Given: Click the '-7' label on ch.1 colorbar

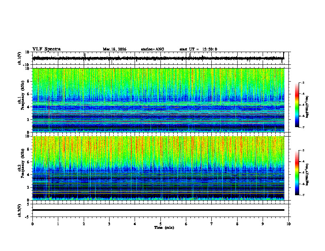Looking at the screenshot, I should coord(303,127).
